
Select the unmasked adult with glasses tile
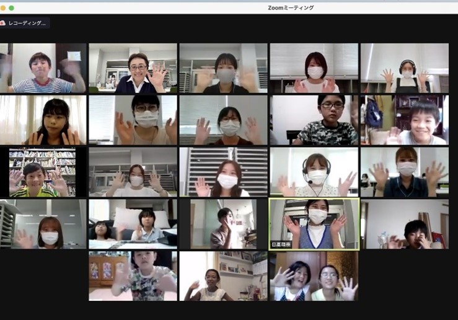pos(133,68)
